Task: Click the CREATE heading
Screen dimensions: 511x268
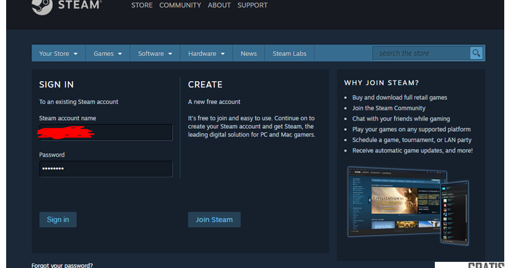Action: click(x=205, y=85)
